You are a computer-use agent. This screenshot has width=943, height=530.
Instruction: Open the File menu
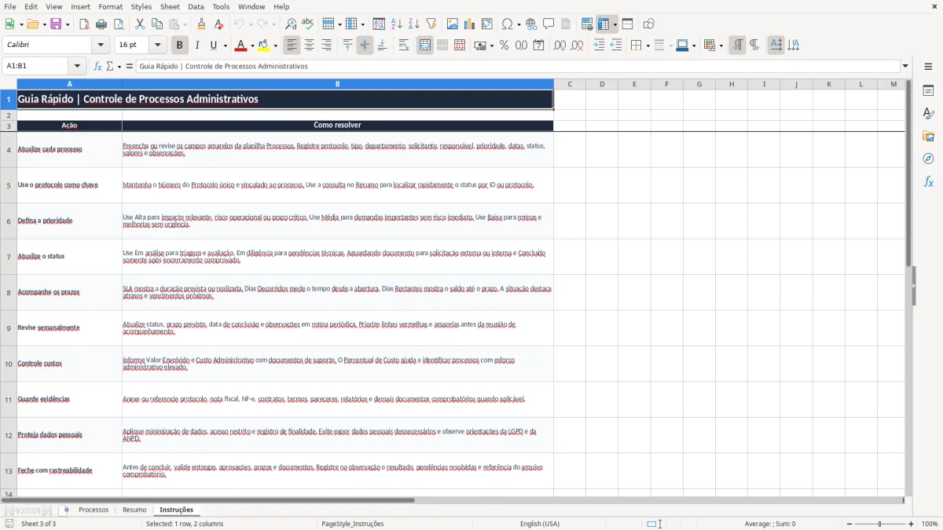[10, 6]
